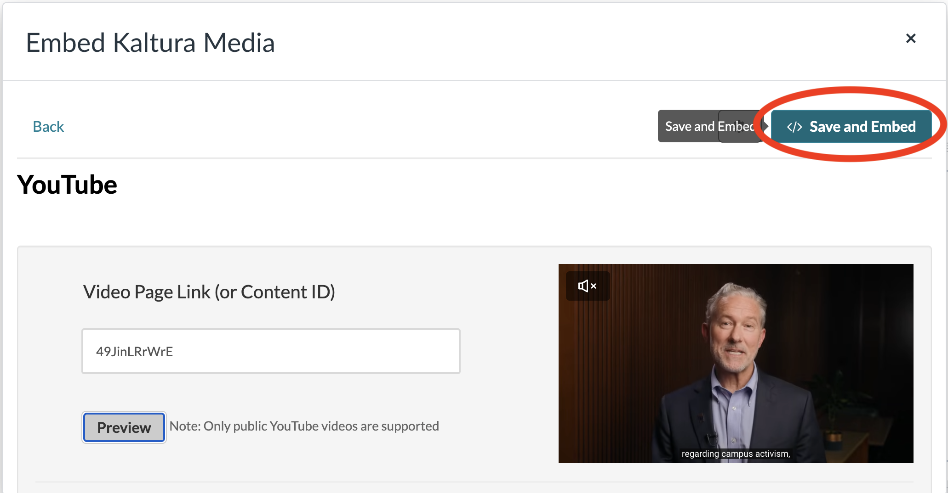The width and height of the screenshot is (948, 493).
Task: Click the caption text on the video
Action: 735,454
